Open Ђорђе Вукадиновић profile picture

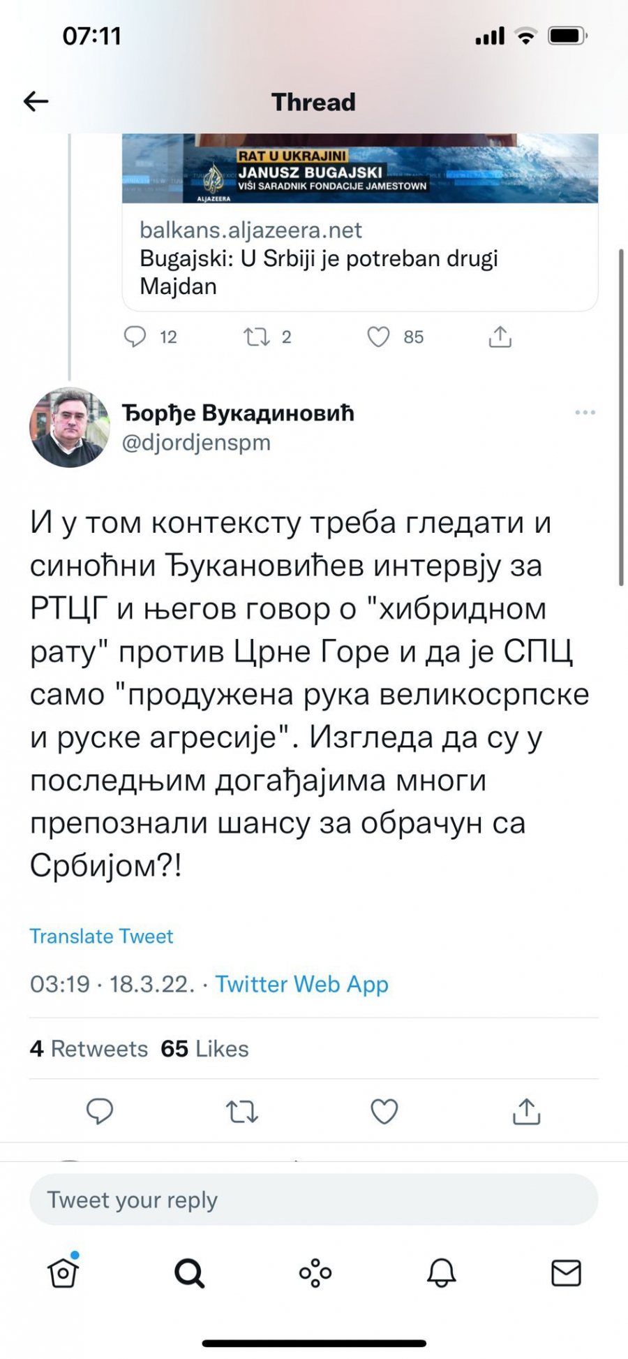pyautogui.click(x=69, y=427)
